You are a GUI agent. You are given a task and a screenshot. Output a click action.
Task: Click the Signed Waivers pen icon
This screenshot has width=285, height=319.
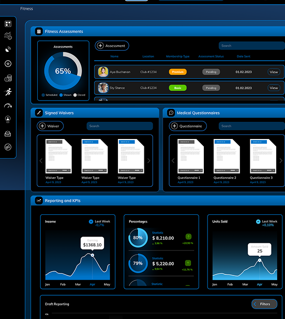coord(39,113)
